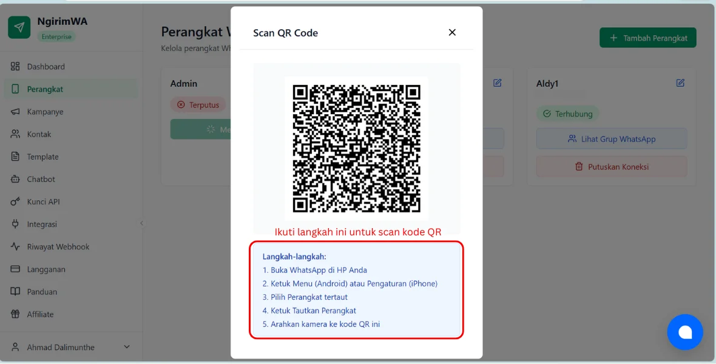Image resolution: width=716 pixels, height=364 pixels.
Task: Click the Tambah Perangkat button
Action: [647, 38]
